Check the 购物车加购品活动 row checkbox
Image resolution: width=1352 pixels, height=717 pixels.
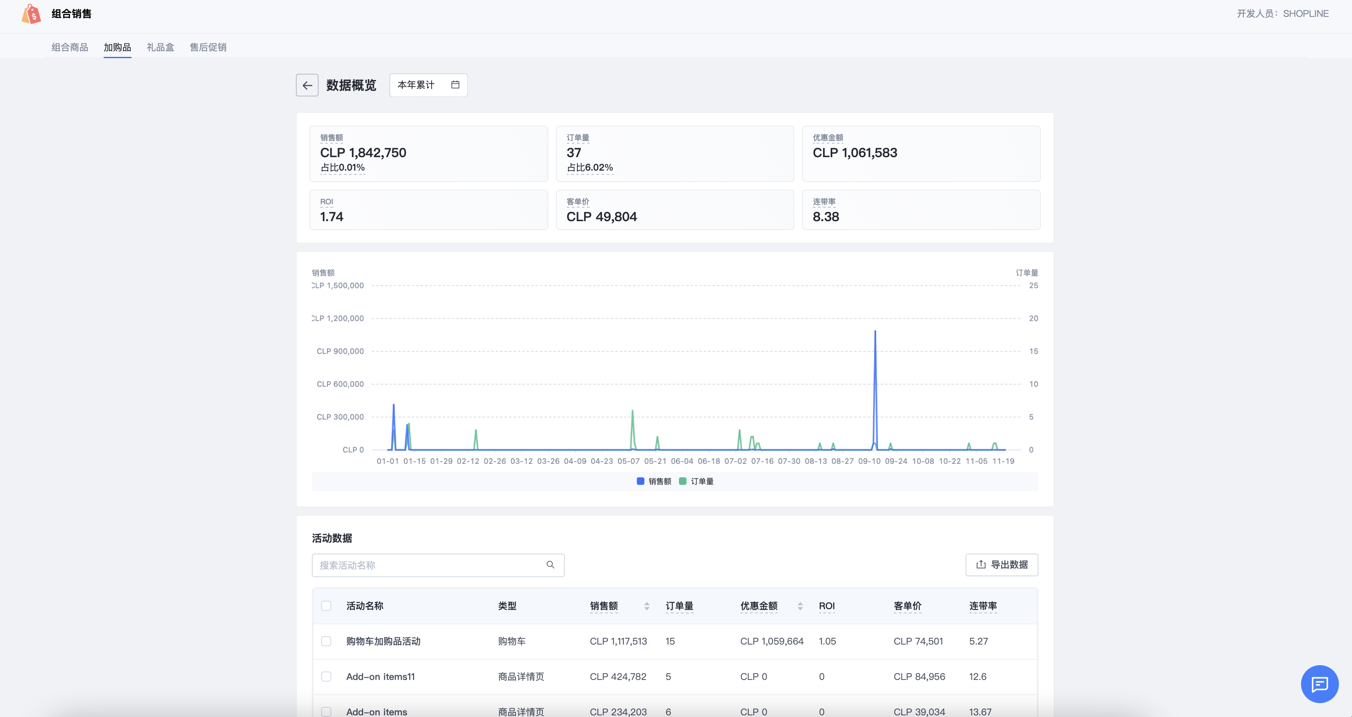point(326,641)
